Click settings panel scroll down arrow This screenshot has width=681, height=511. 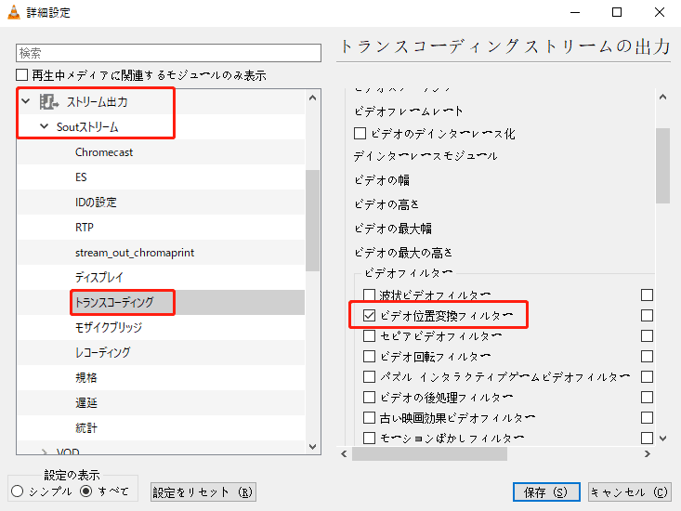tap(662, 439)
